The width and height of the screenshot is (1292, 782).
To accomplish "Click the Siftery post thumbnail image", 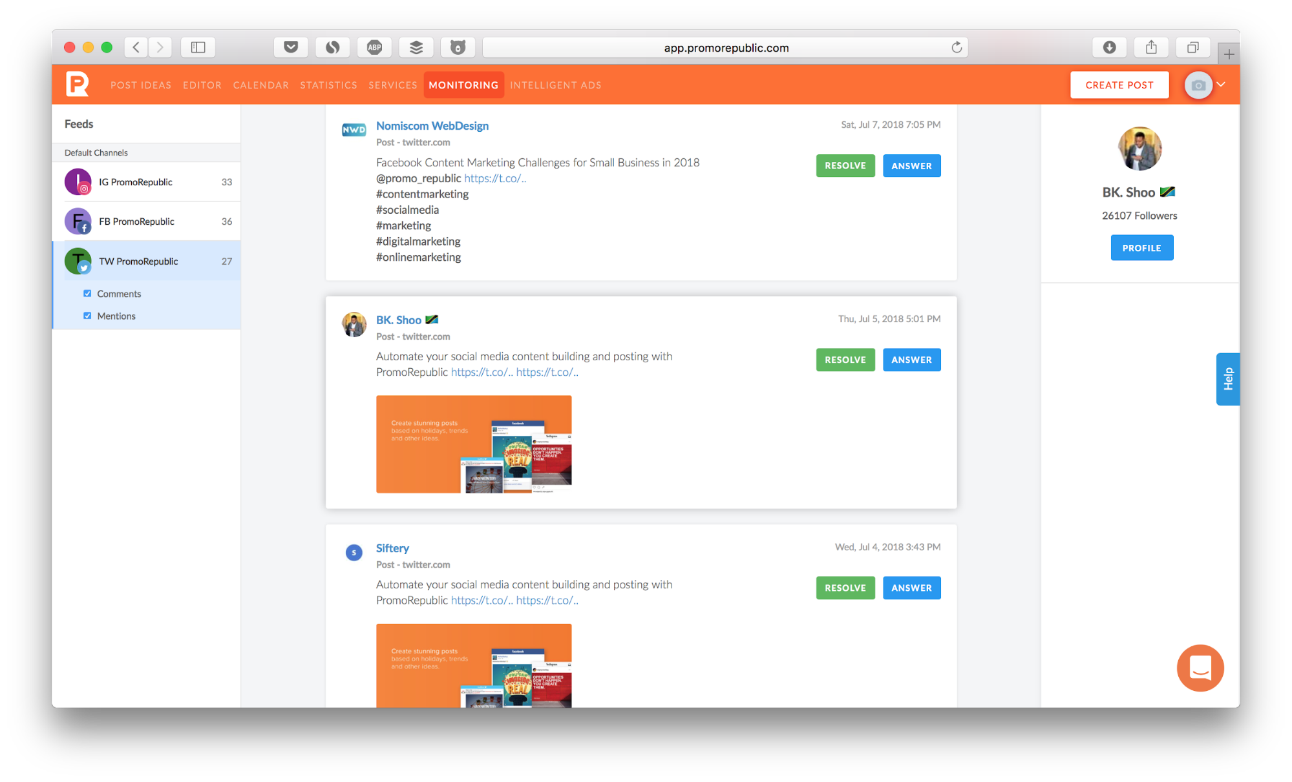I will (473, 668).
